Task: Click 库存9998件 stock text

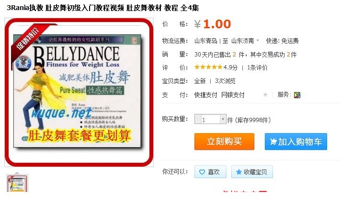Action: click(x=252, y=120)
